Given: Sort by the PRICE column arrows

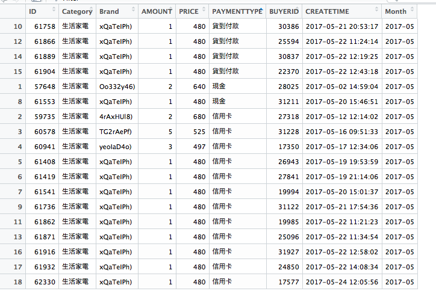Looking at the screenshot, I should tap(204, 9).
